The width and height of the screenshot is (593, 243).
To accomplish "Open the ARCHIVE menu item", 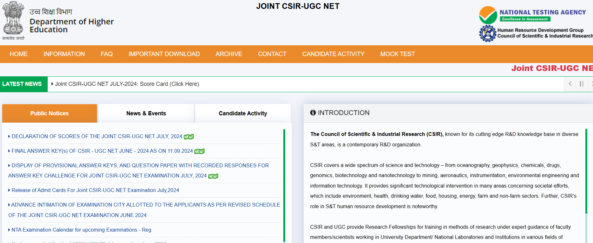I will pos(229,54).
